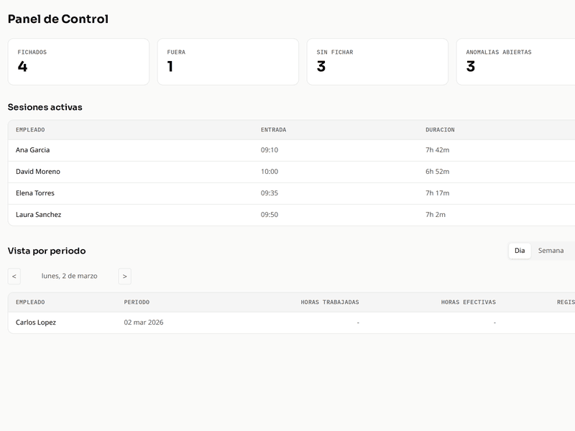Sort by the EMPLEADO column header

(x=31, y=129)
